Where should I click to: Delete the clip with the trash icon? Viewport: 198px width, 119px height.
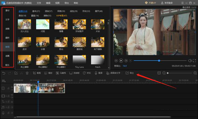tap(27, 73)
